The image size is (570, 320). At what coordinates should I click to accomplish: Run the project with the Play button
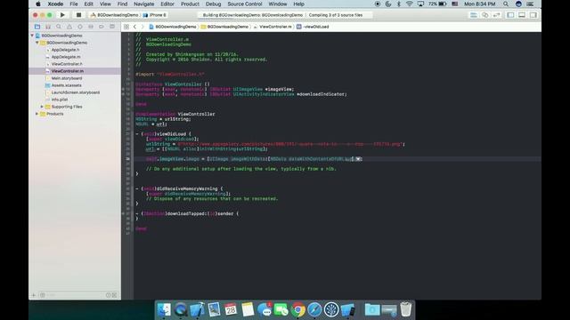tap(62, 15)
